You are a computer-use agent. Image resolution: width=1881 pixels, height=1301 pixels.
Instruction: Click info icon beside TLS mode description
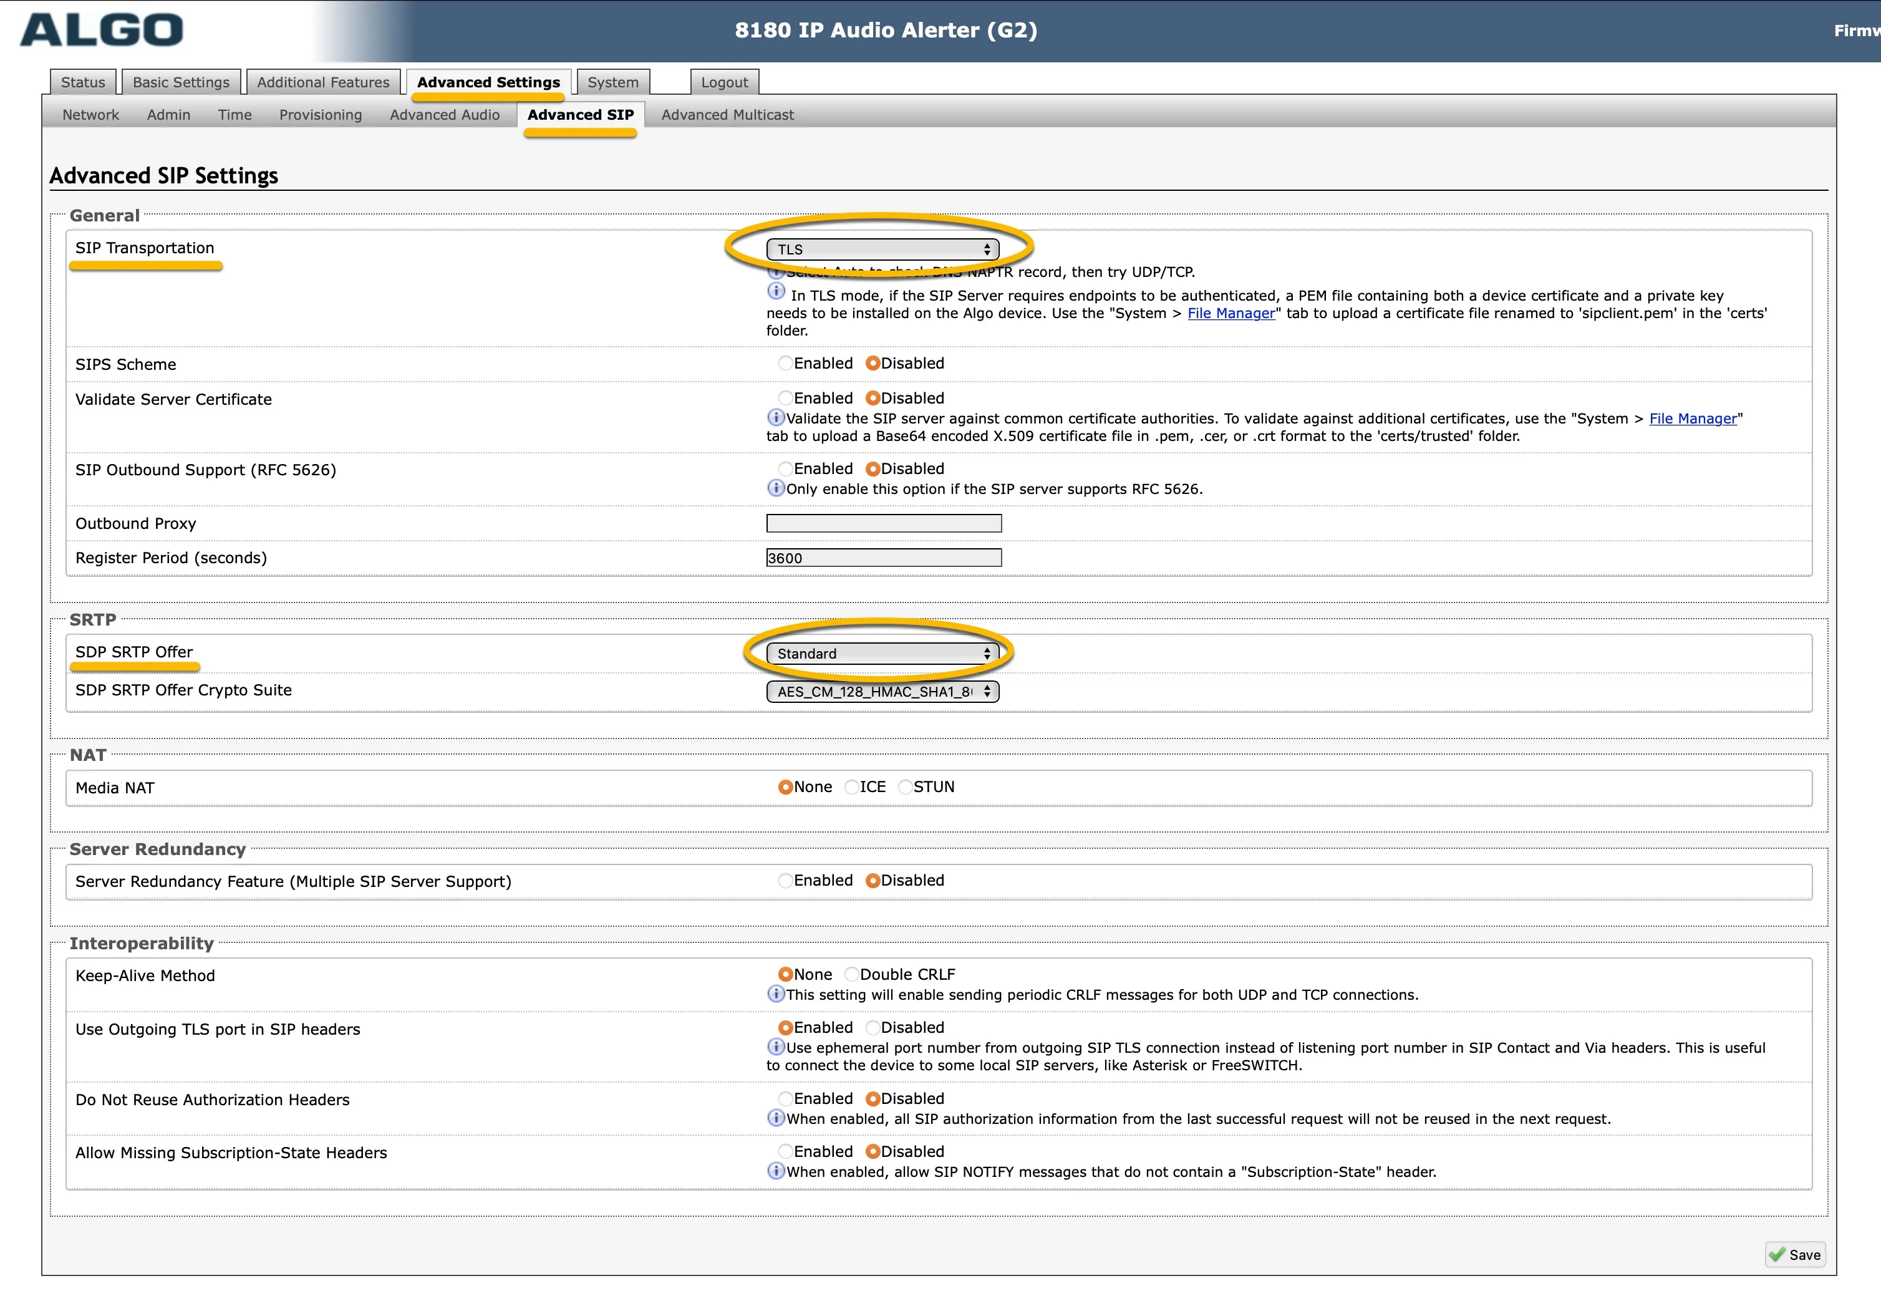click(776, 292)
